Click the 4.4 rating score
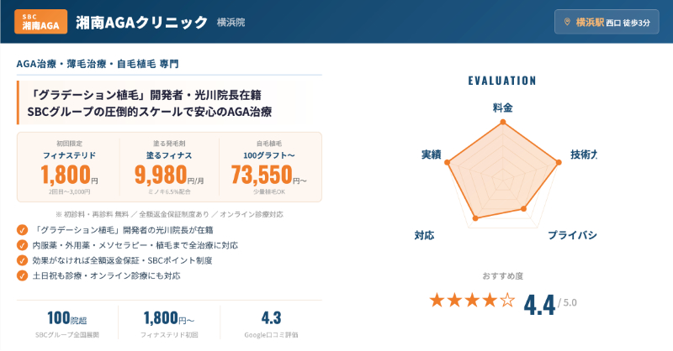Image resolution: width=673 pixels, height=351 pixels. 539,303
